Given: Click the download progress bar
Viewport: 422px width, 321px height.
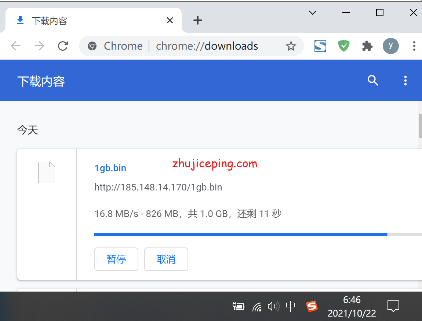Looking at the screenshot, I should (x=240, y=234).
